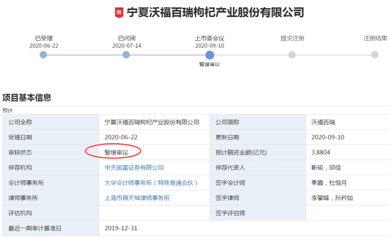This screenshot has height=238, width=390.
Task: Select the 上市委会议 timeline node
Action: point(210,55)
